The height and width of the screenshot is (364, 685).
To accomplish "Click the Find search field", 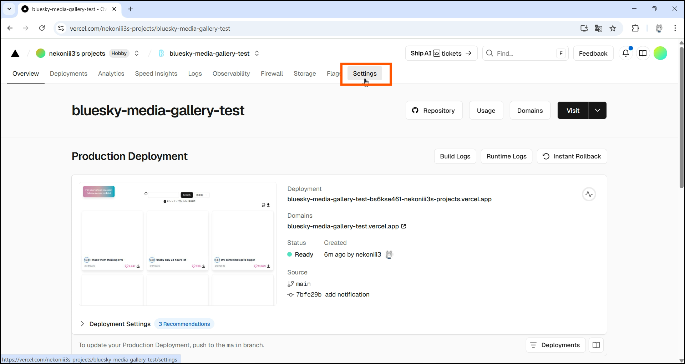I will pos(525,54).
